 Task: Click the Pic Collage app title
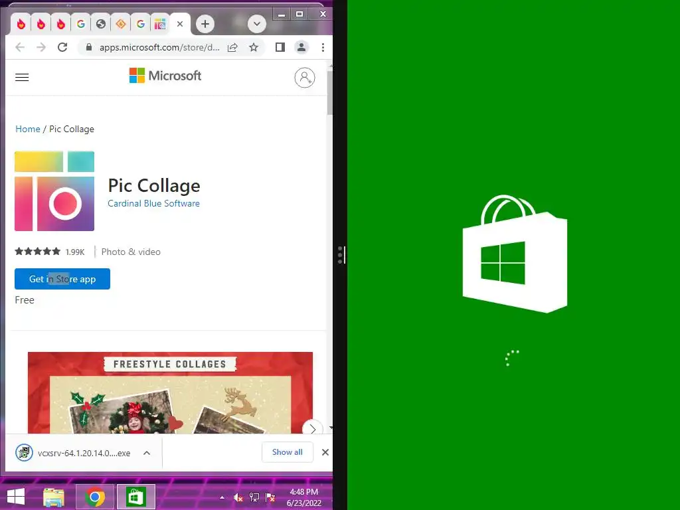154,186
